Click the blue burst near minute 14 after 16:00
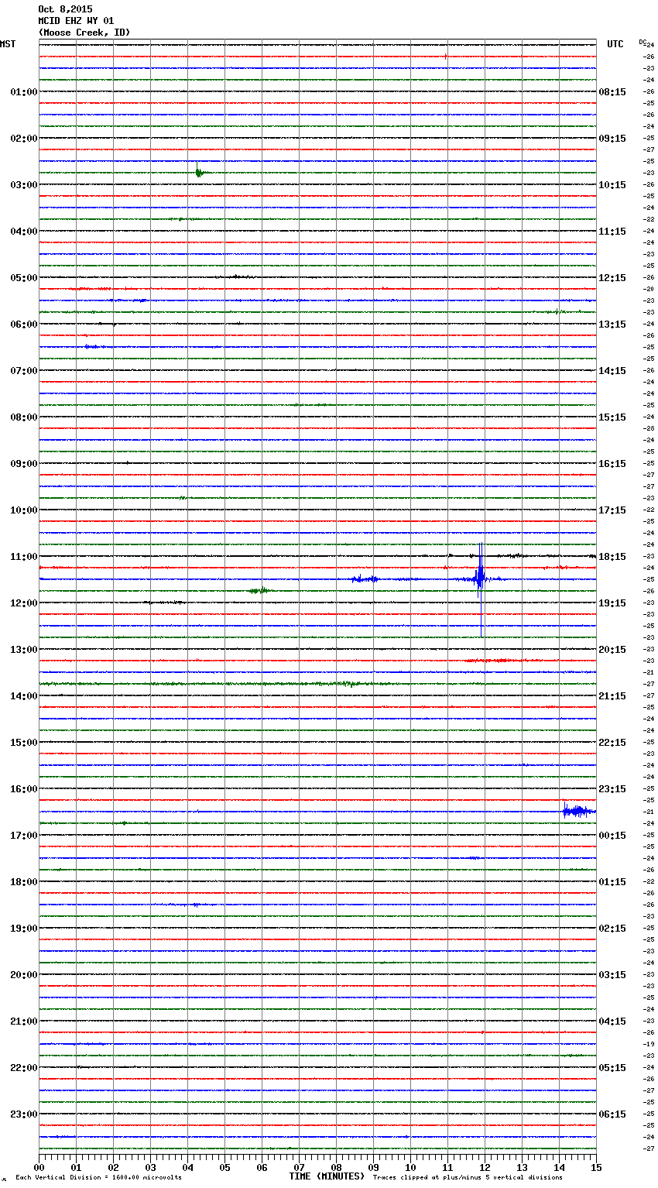This screenshot has height=1188, width=658. pyautogui.click(x=578, y=811)
